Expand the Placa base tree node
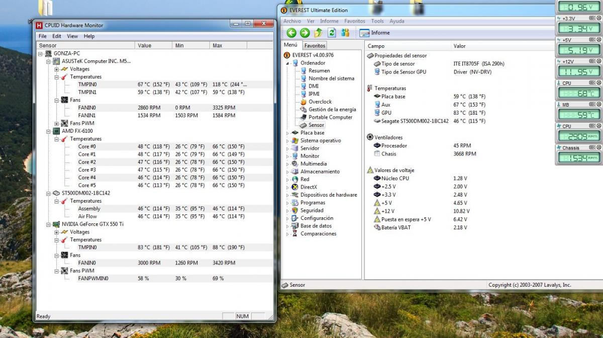The height and width of the screenshot is (338, 603). coord(288,133)
